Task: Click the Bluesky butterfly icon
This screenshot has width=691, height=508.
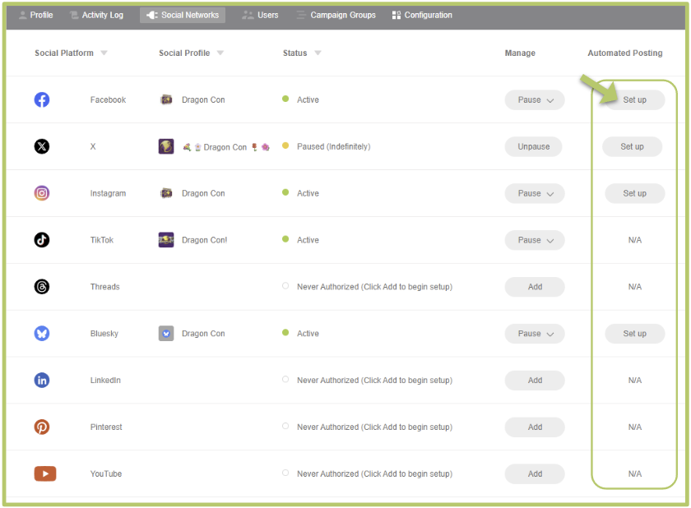Action: (x=42, y=333)
